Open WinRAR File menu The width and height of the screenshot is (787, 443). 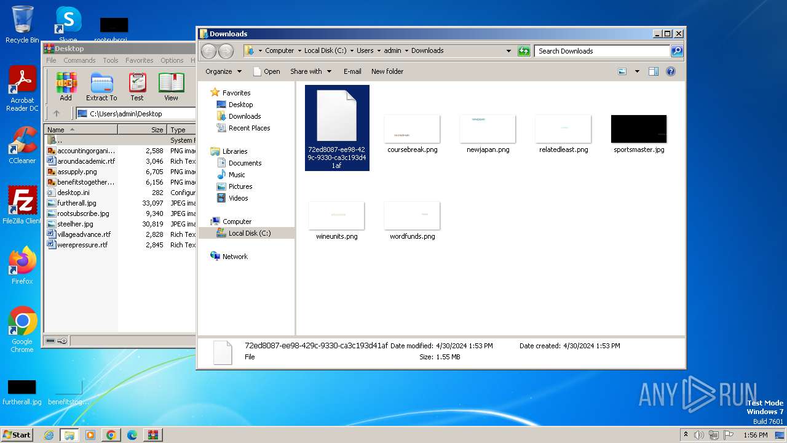tap(51, 60)
